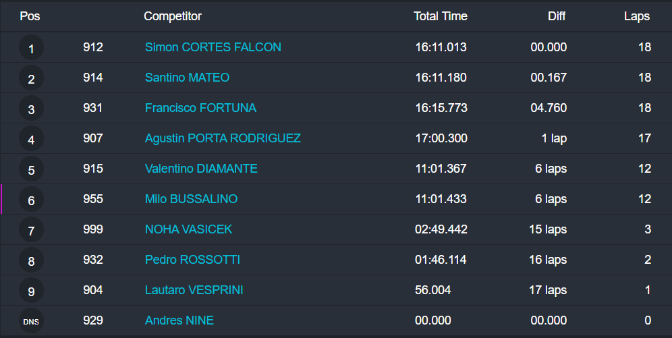672x338 pixels.
Task: Click the position 4 badge icon
Action: (x=31, y=140)
